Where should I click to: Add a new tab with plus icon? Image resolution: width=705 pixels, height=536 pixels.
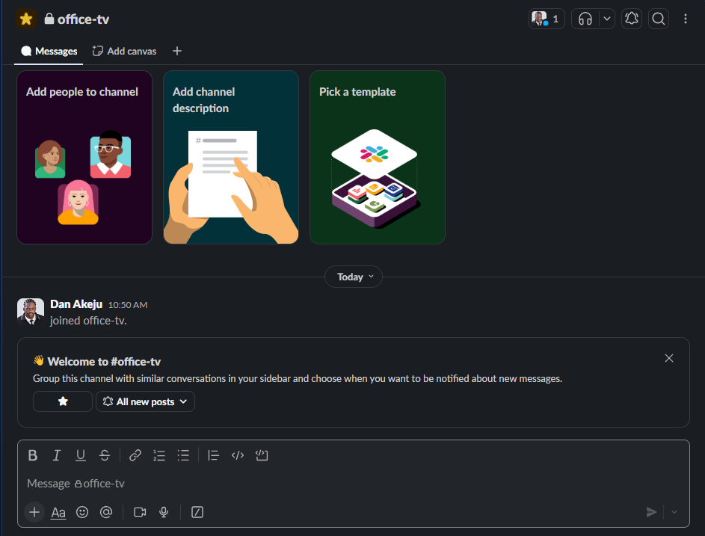(x=177, y=52)
